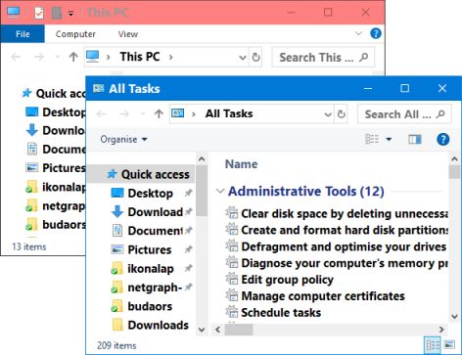Select Quick access in This PC window
462x355 pixels.
[x=54, y=94]
